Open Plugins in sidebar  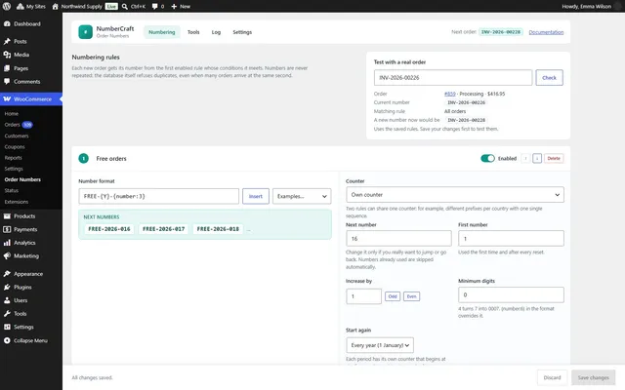coord(31,287)
